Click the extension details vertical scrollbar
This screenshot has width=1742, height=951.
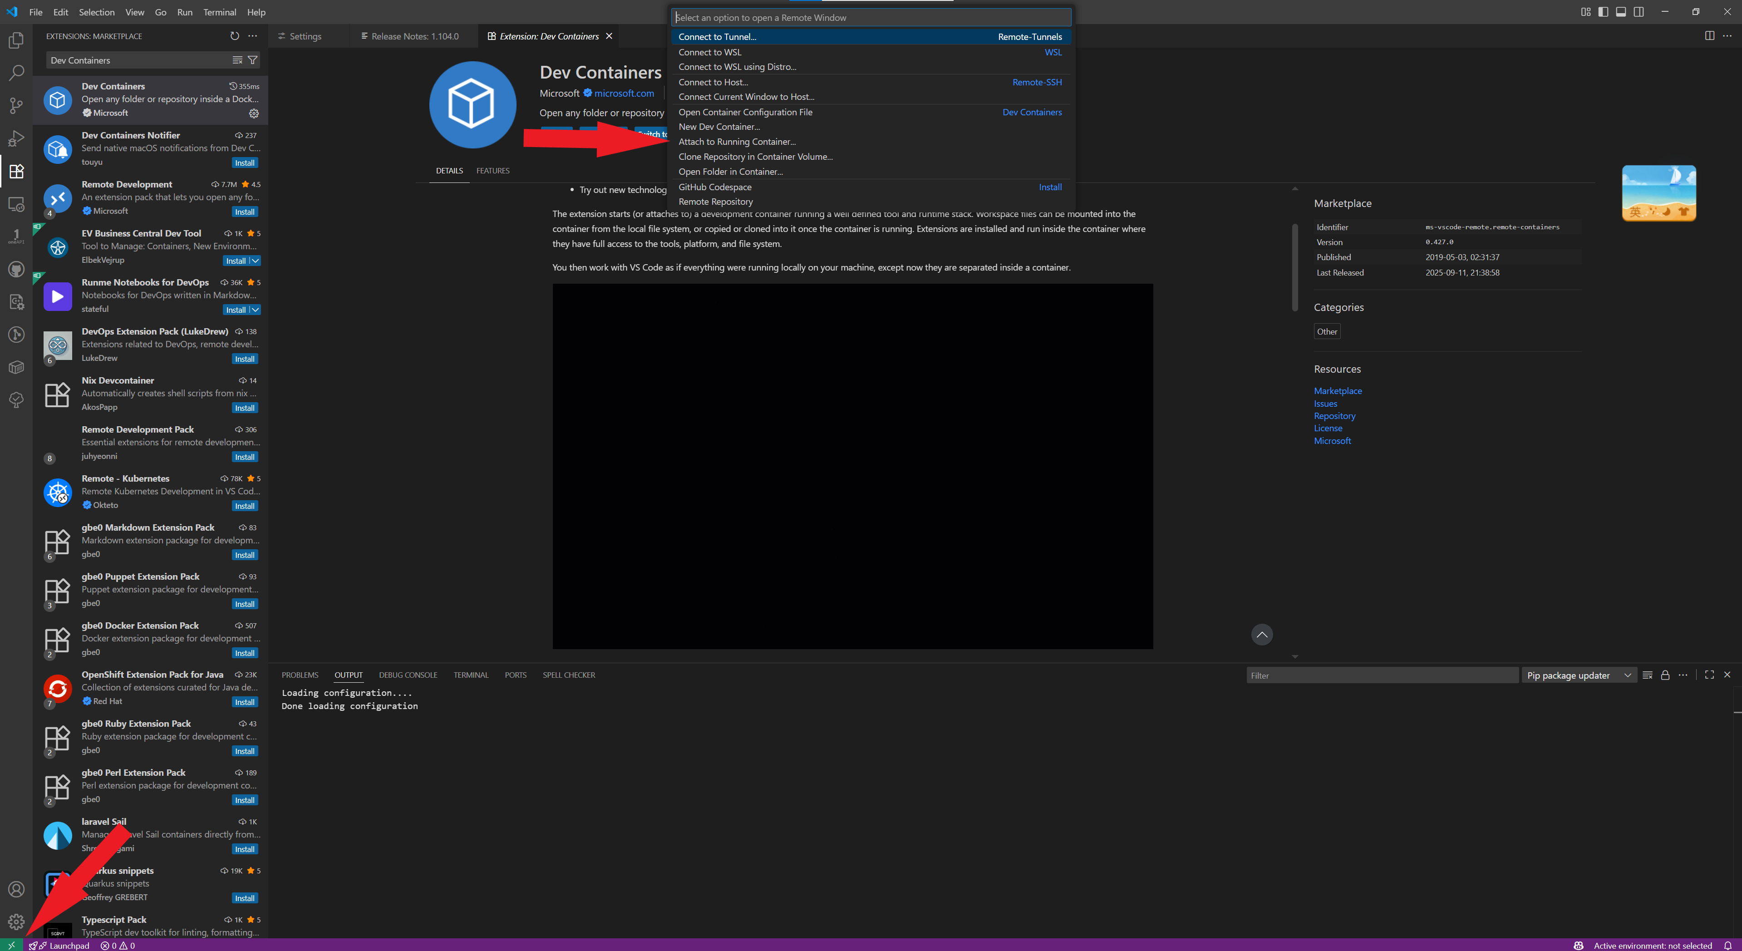point(1294,267)
